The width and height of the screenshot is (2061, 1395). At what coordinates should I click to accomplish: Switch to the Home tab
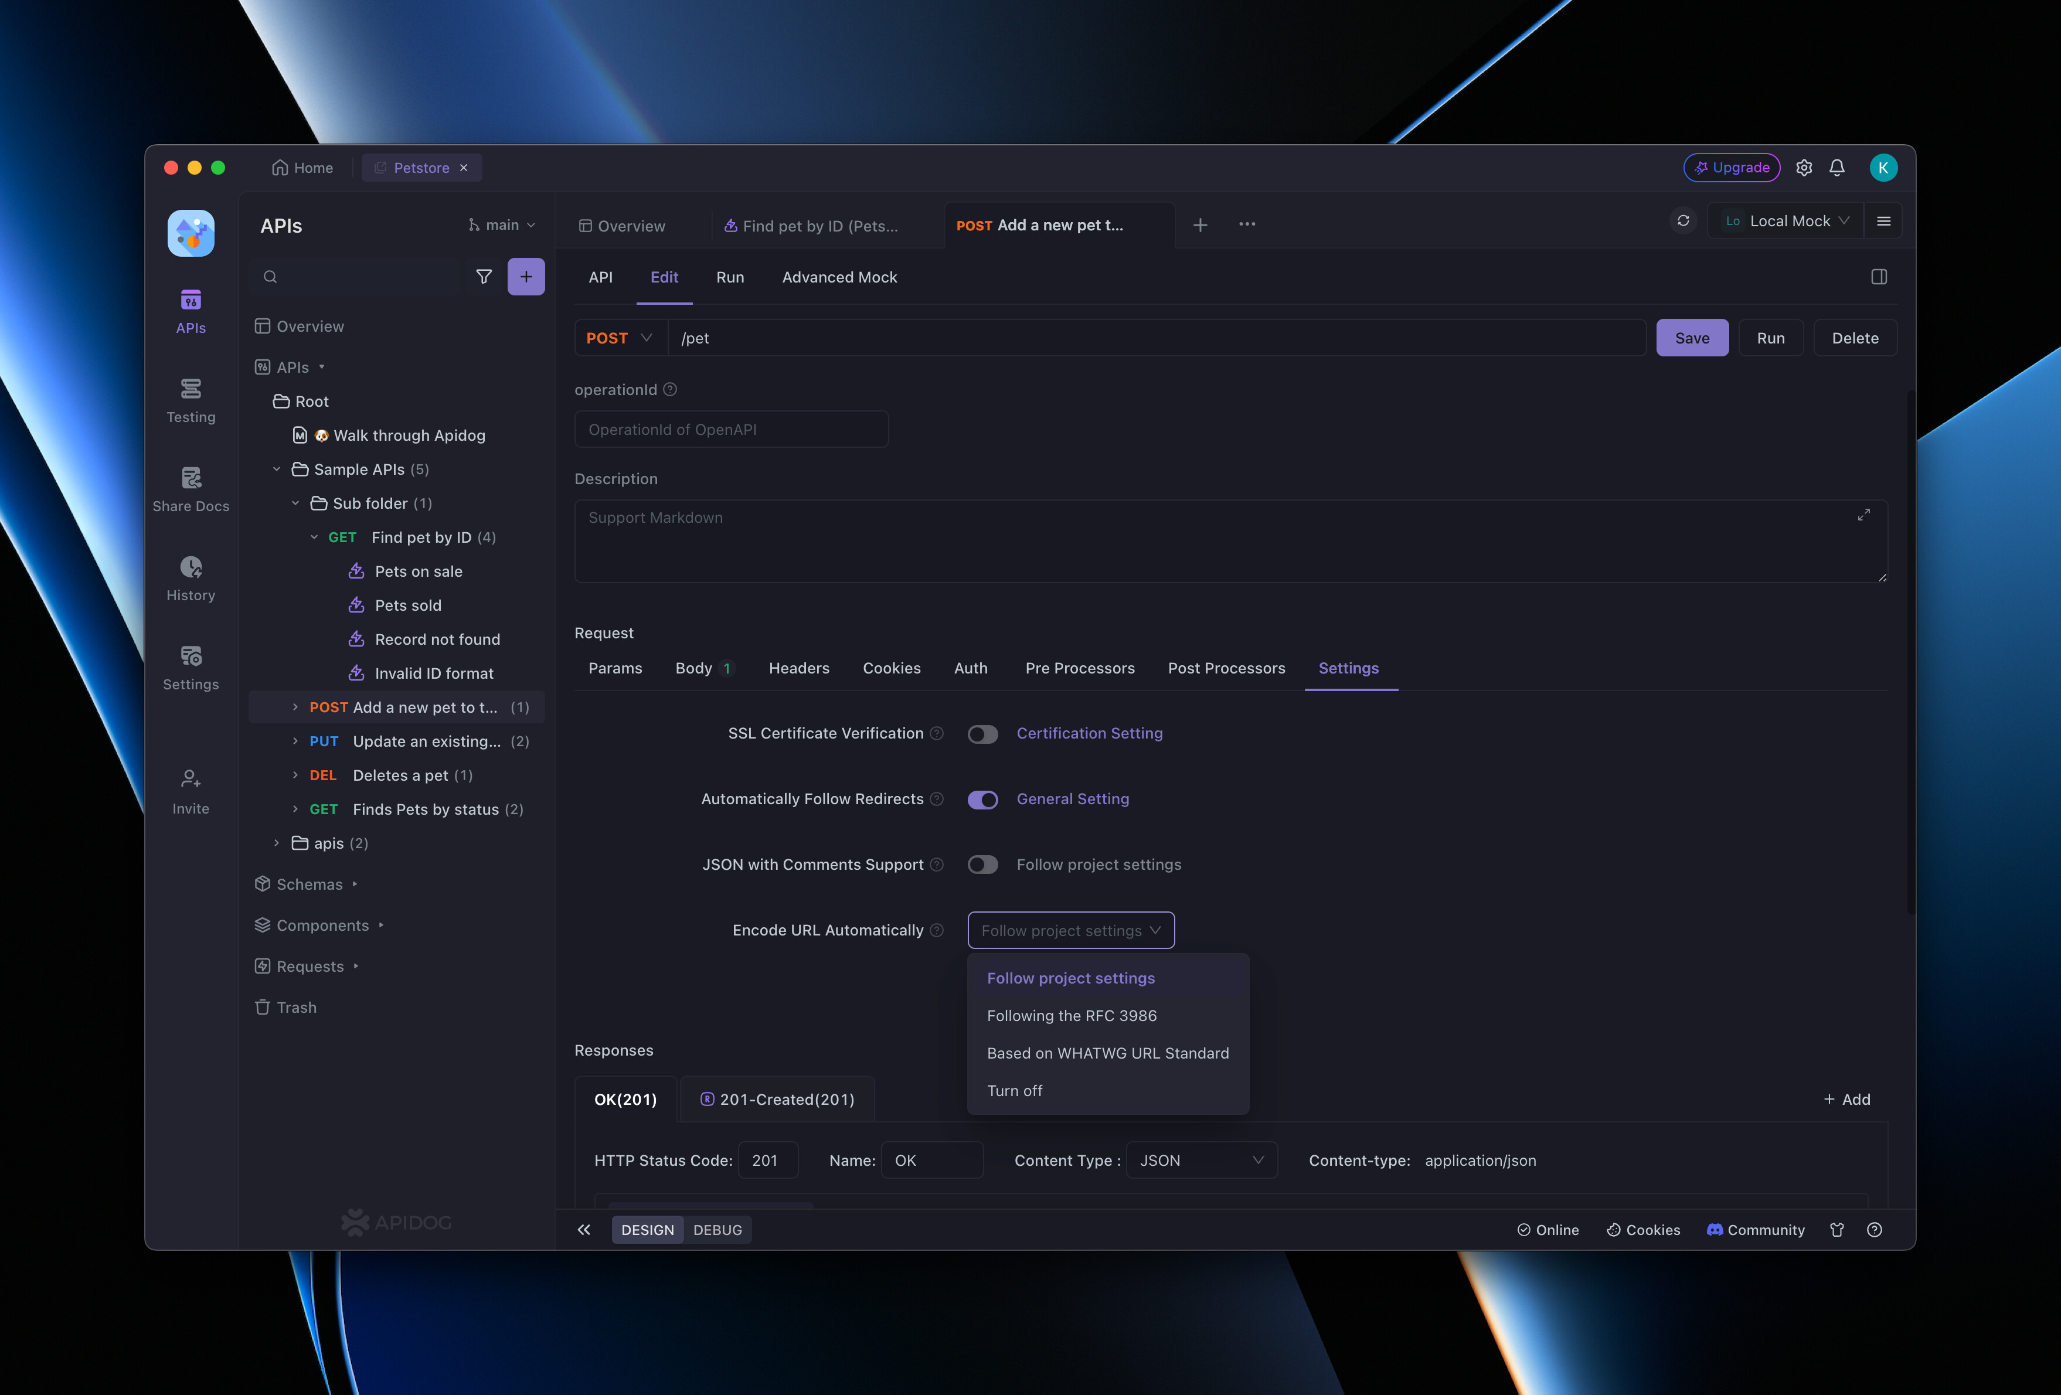tap(302, 168)
